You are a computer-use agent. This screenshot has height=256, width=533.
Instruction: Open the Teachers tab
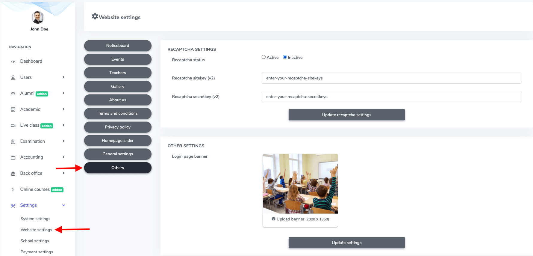point(118,73)
